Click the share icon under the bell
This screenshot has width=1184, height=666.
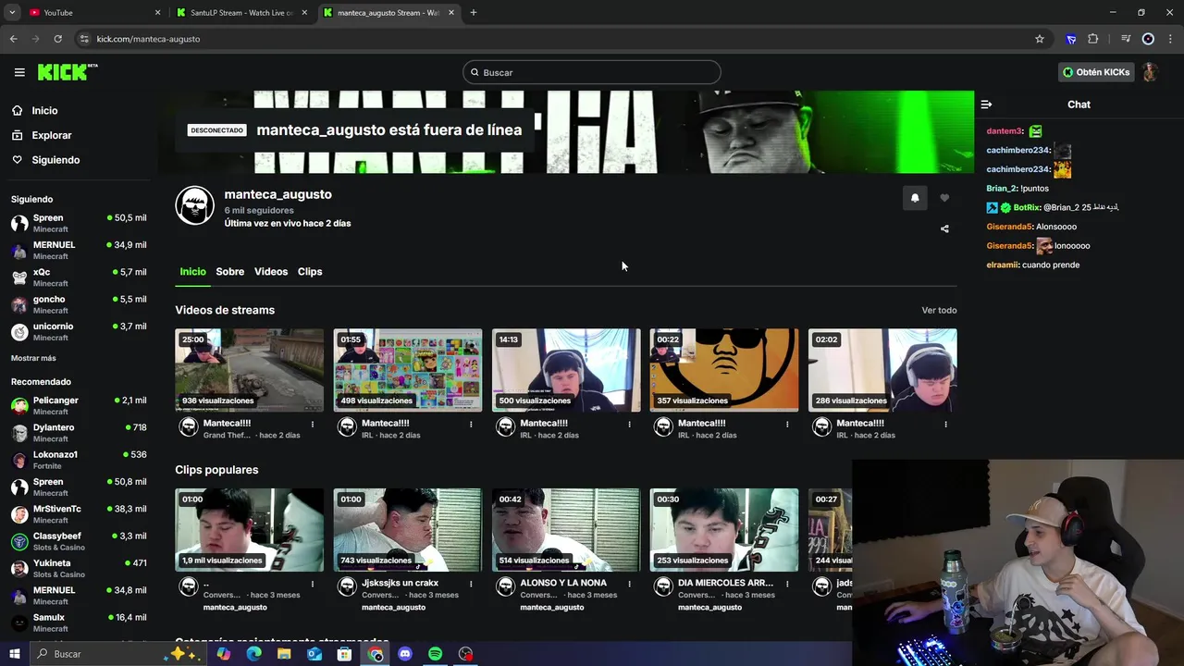944,228
